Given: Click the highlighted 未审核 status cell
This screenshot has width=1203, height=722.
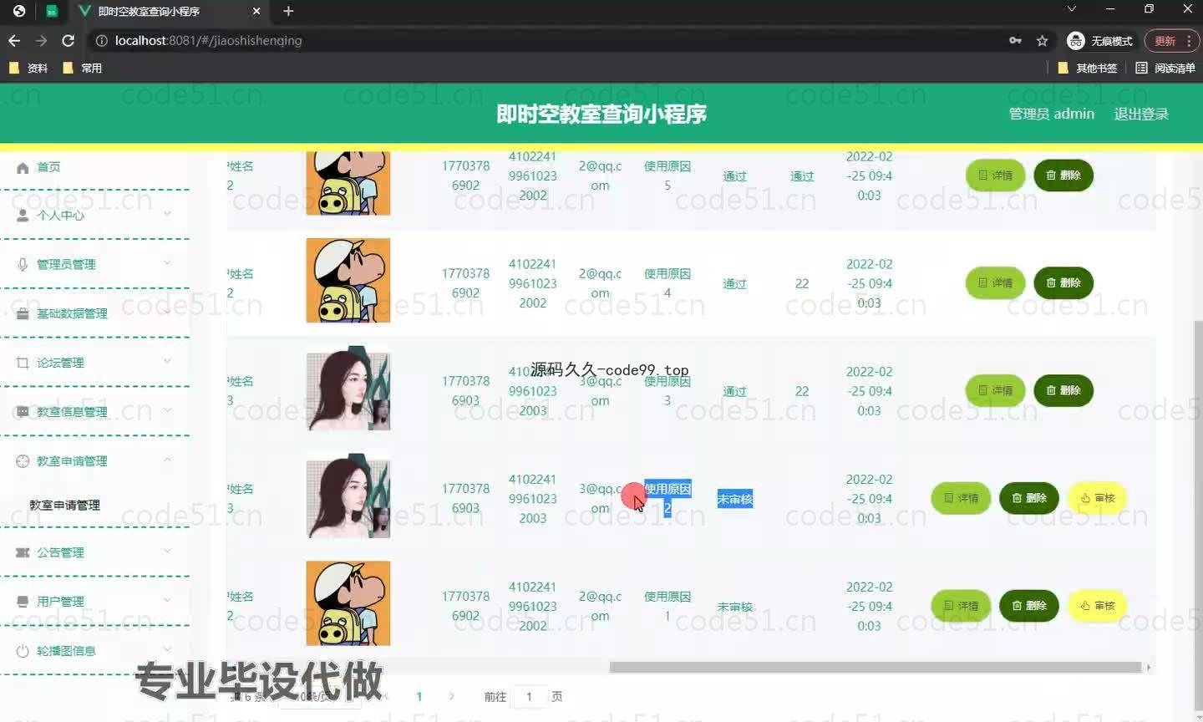Looking at the screenshot, I should pyautogui.click(x=735, y=499).
